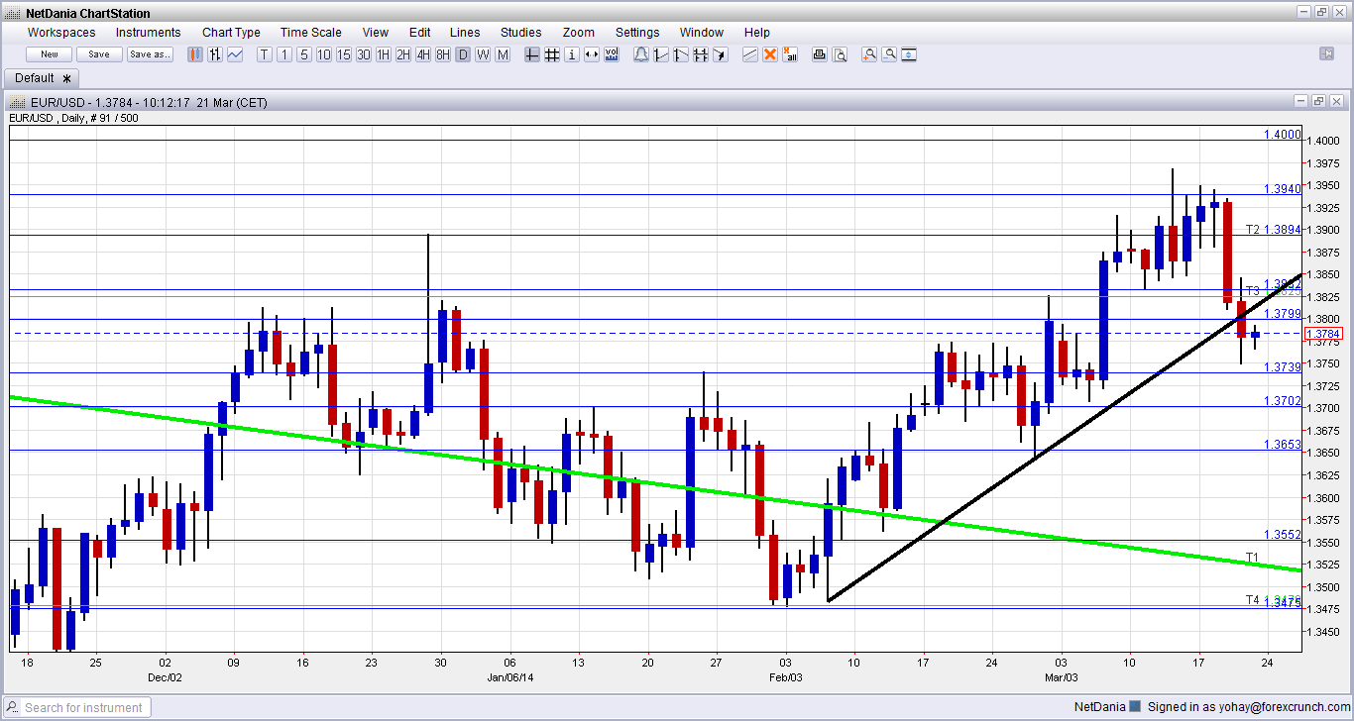
Task: Toggle the Daily timeframe button
Action: click(462, 54)
